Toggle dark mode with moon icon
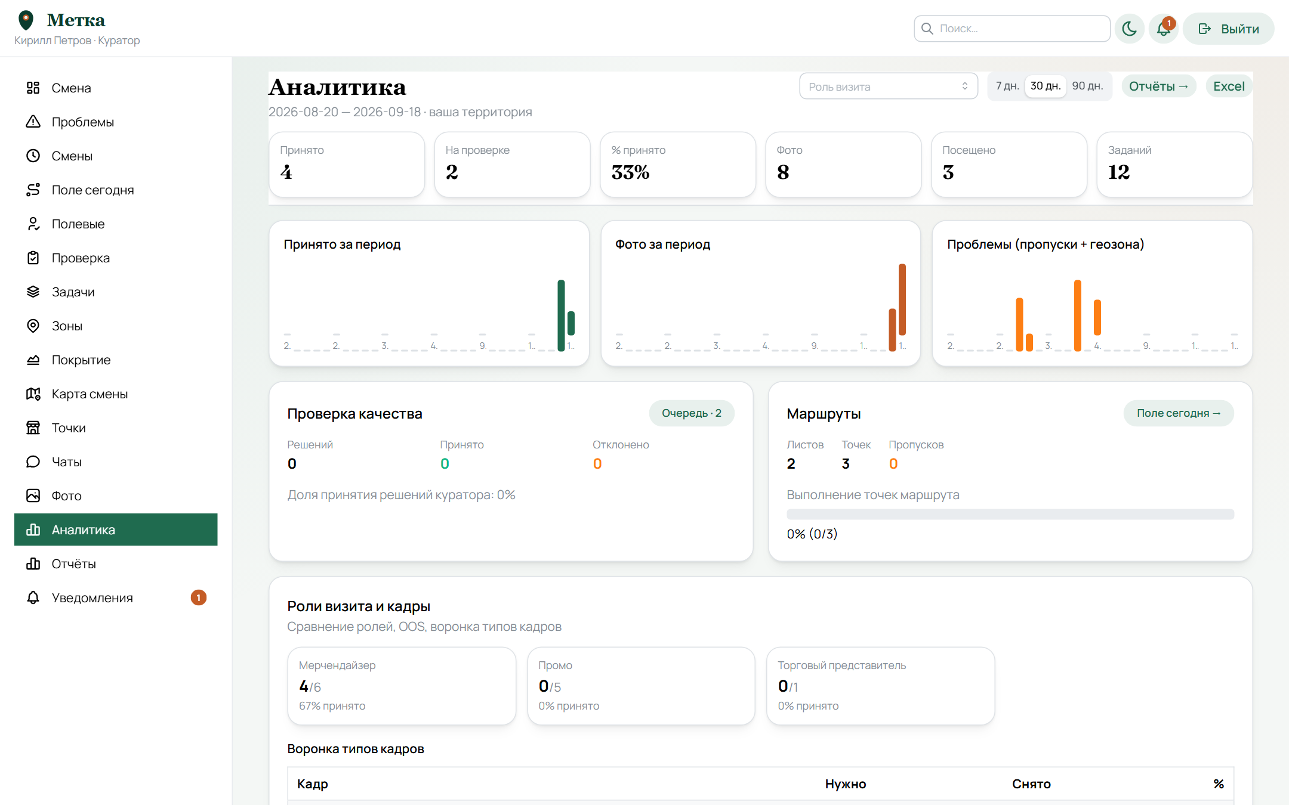1289x805 pixels. (x=1129, y=29)
